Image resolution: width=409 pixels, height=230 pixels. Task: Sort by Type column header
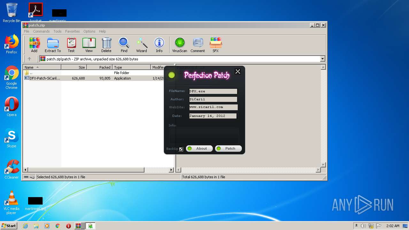[x=131, y=67]
